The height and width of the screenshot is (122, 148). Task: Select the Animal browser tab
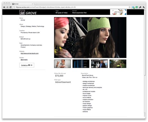22,4
